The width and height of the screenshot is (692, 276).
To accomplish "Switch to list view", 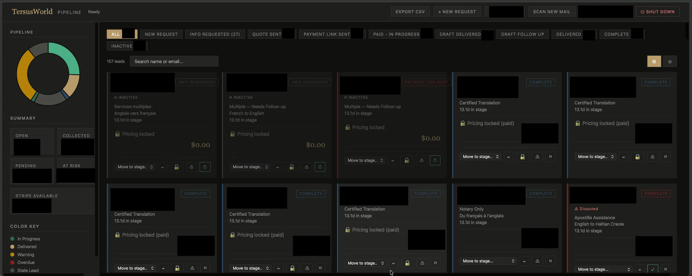I will [670, 61].
